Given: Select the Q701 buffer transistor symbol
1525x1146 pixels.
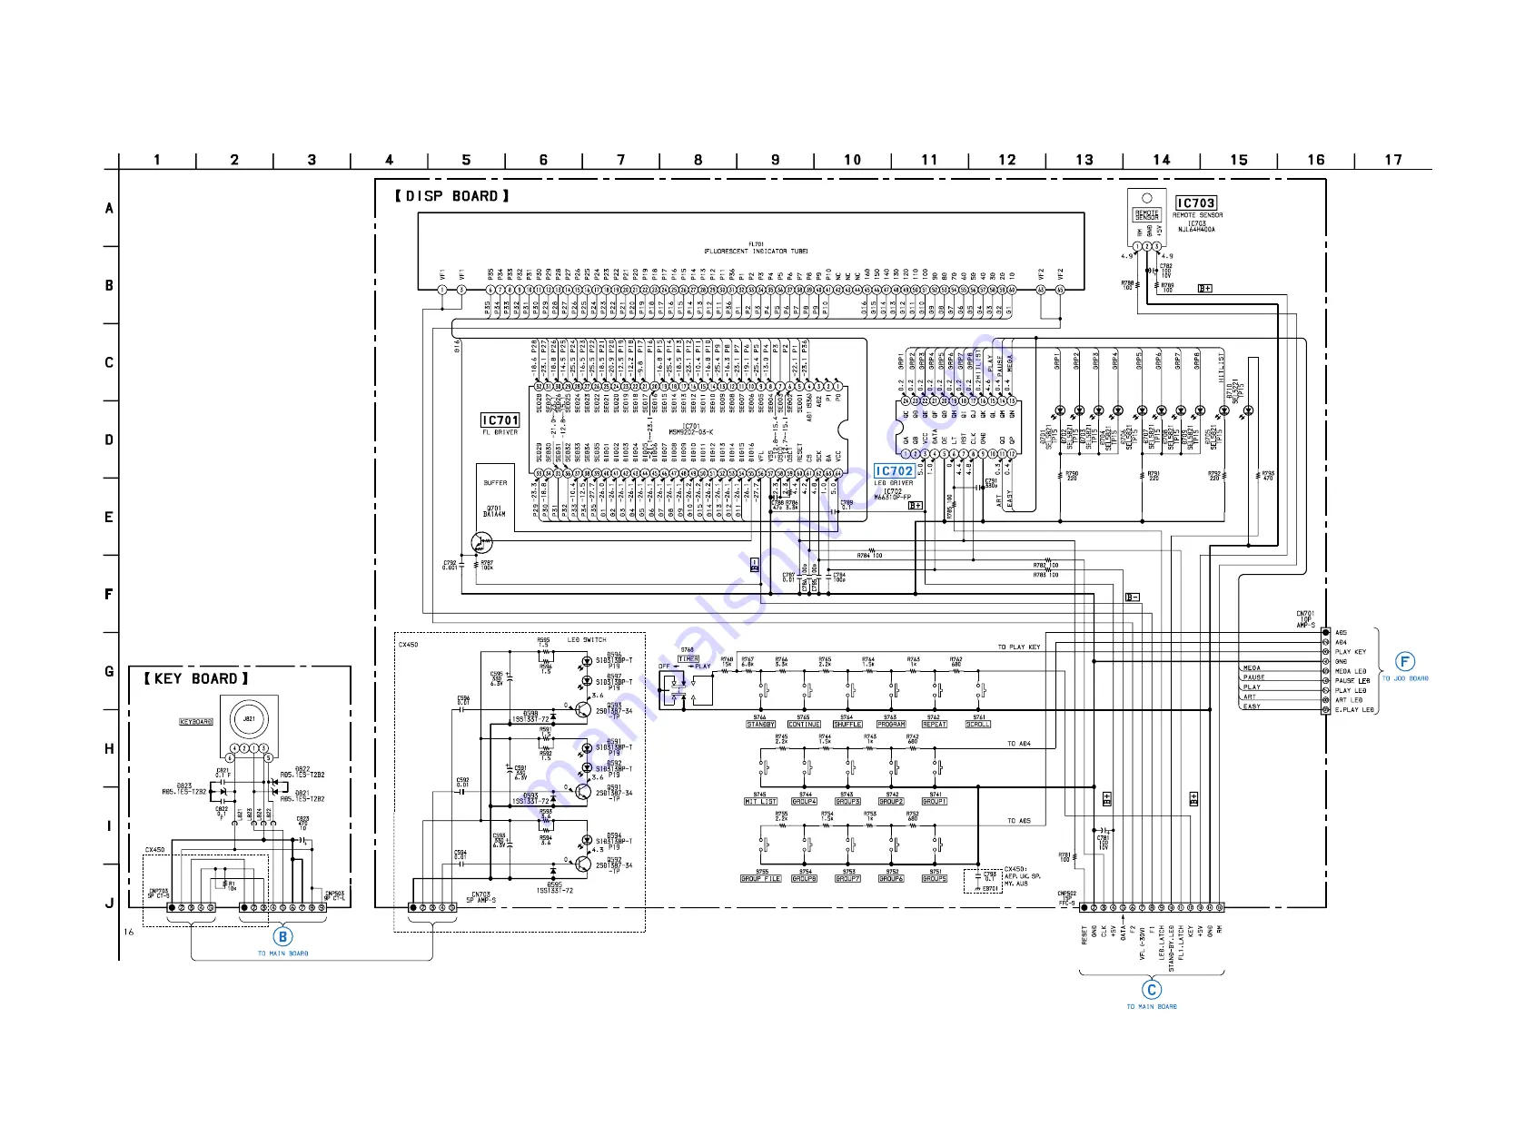Looking at the screenshot, I should (481, 543).
